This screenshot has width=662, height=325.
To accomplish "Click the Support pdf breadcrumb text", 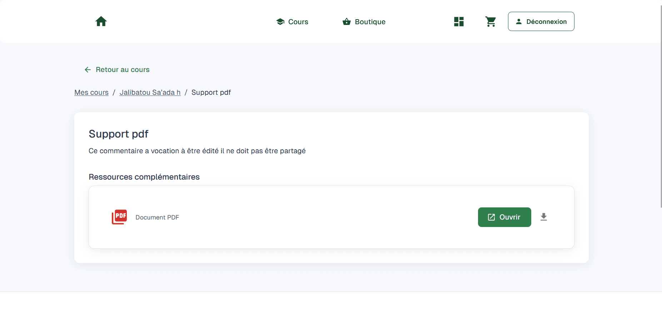I will click(x=211, y=92).
